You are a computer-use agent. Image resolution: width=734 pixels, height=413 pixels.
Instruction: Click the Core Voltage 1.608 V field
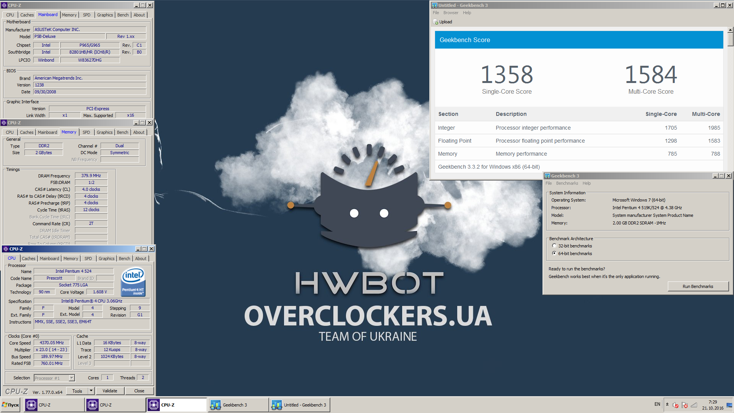(x=100, y=292)
